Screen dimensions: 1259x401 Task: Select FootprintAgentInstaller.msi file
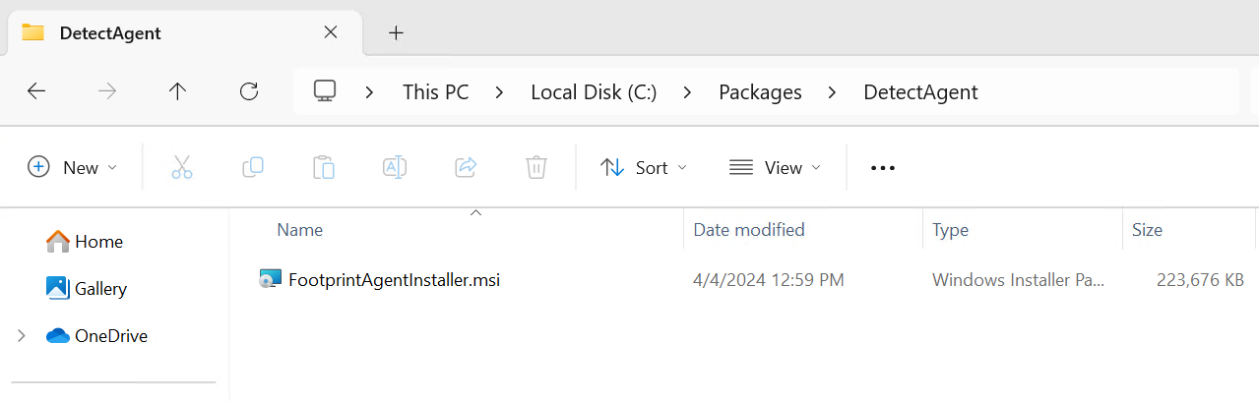(x=394, y=279)
